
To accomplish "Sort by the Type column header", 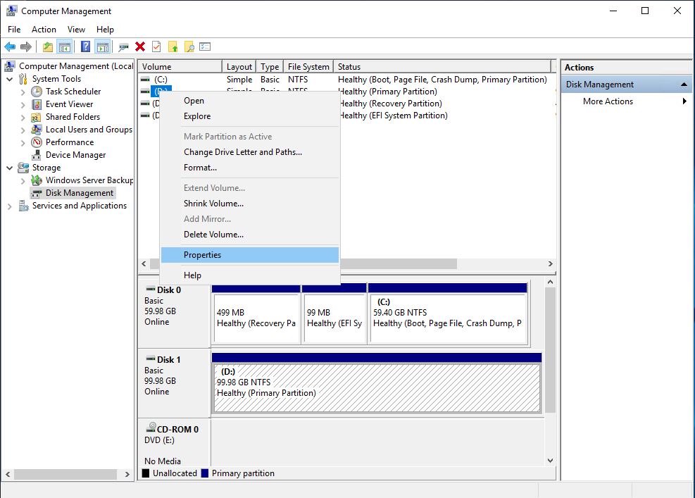I will tap(270, 66).
